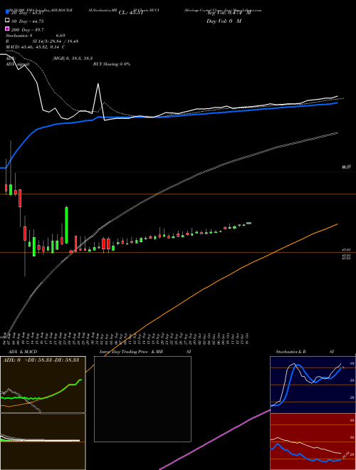Screen dimensions: 356x470
Task: Click the tall green candle in late August
Action: click(66, 225)
